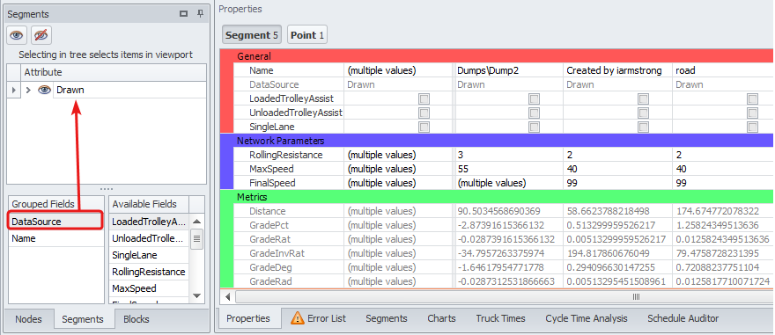Click the Name cell 'Created by iarmstrong'
This screenshot has height=335, width=775.
(x=618, y=70)
